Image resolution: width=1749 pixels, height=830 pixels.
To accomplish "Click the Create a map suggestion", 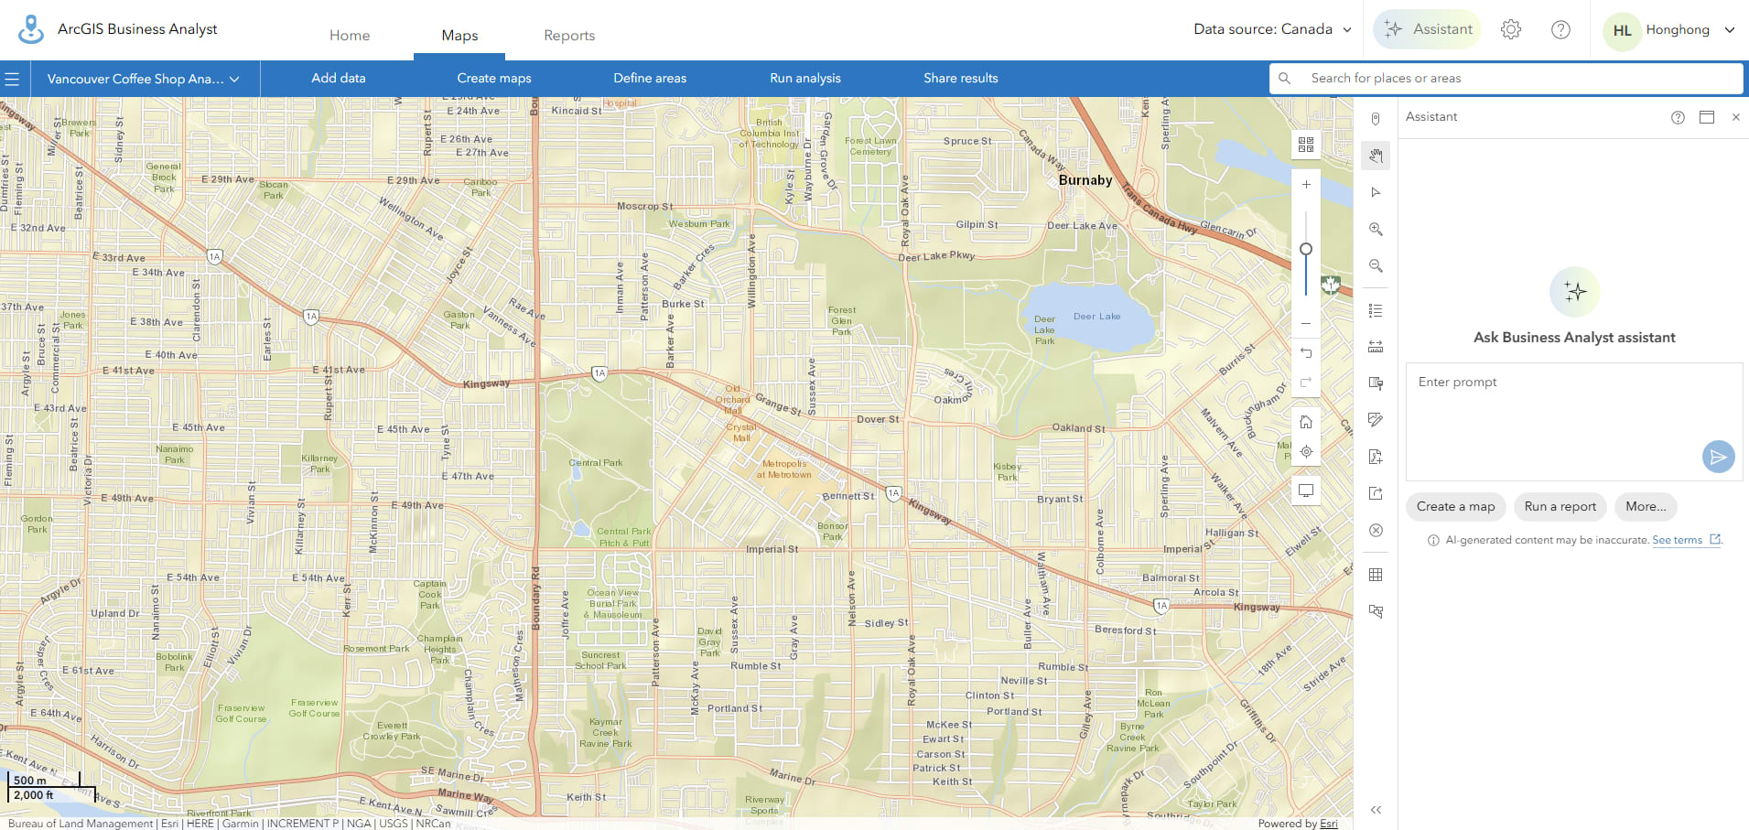I will [1456, 507].
